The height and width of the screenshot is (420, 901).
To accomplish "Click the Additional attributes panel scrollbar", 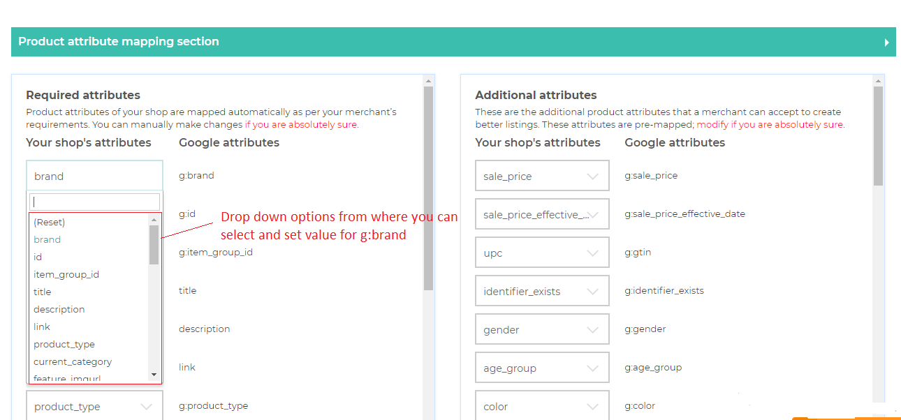I will [878, 136].
